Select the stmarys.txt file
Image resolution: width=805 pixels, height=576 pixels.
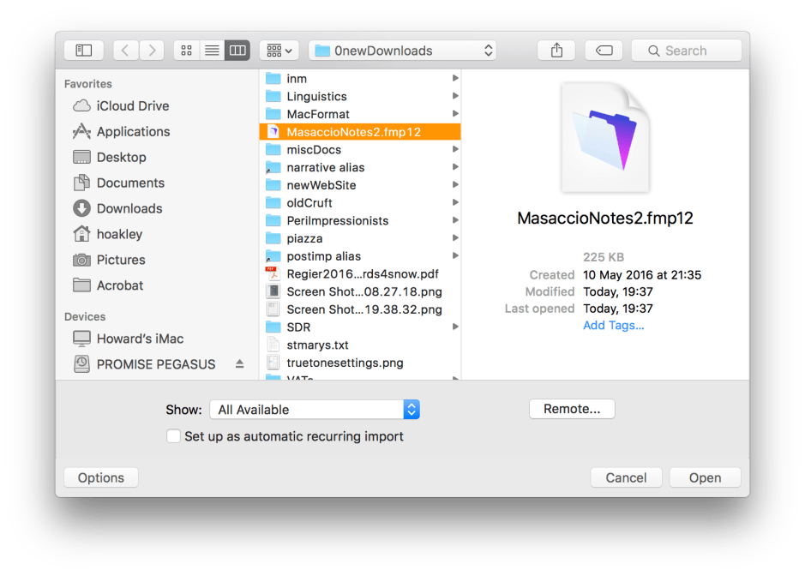[x=317, y=345]
